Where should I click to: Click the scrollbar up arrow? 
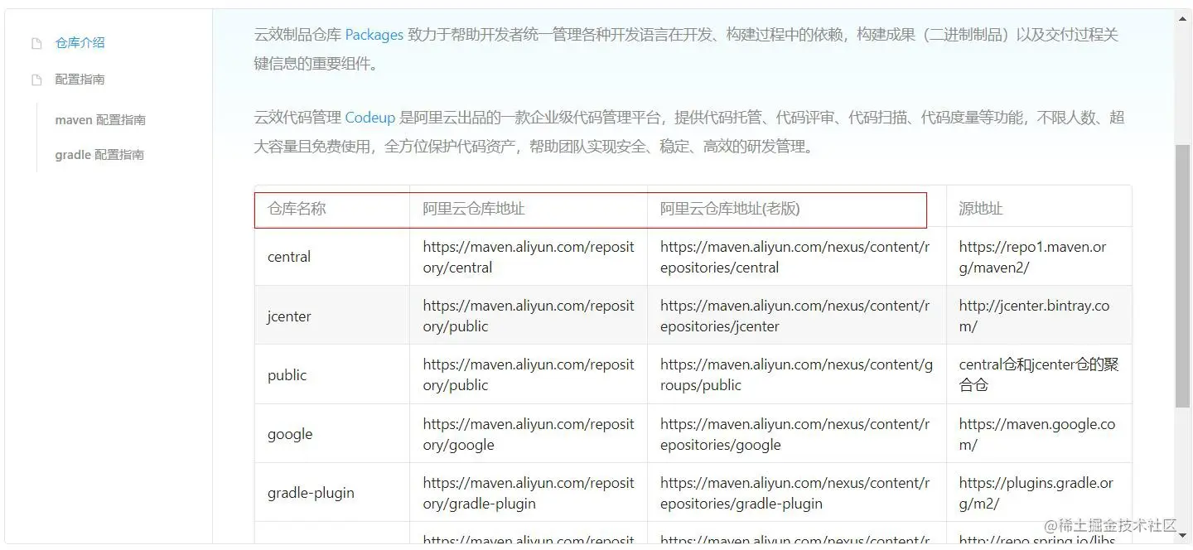point(1182,18)
